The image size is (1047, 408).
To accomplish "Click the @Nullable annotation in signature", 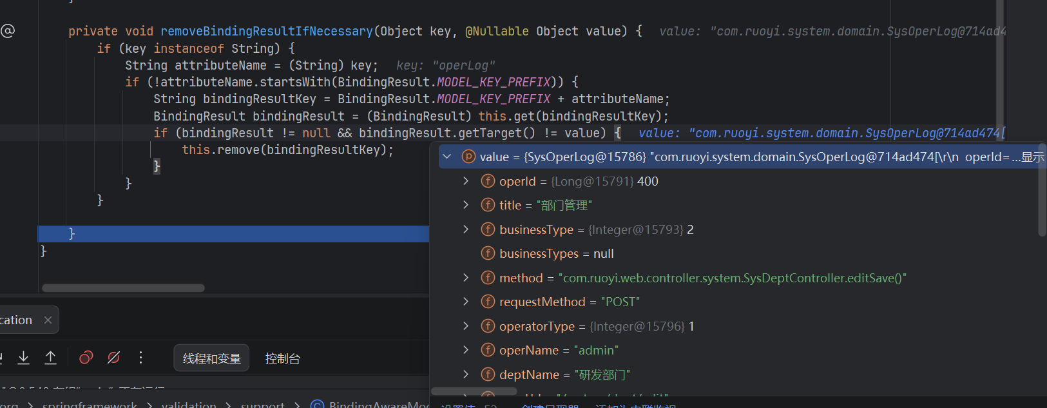I will click(x=497, y=31).
